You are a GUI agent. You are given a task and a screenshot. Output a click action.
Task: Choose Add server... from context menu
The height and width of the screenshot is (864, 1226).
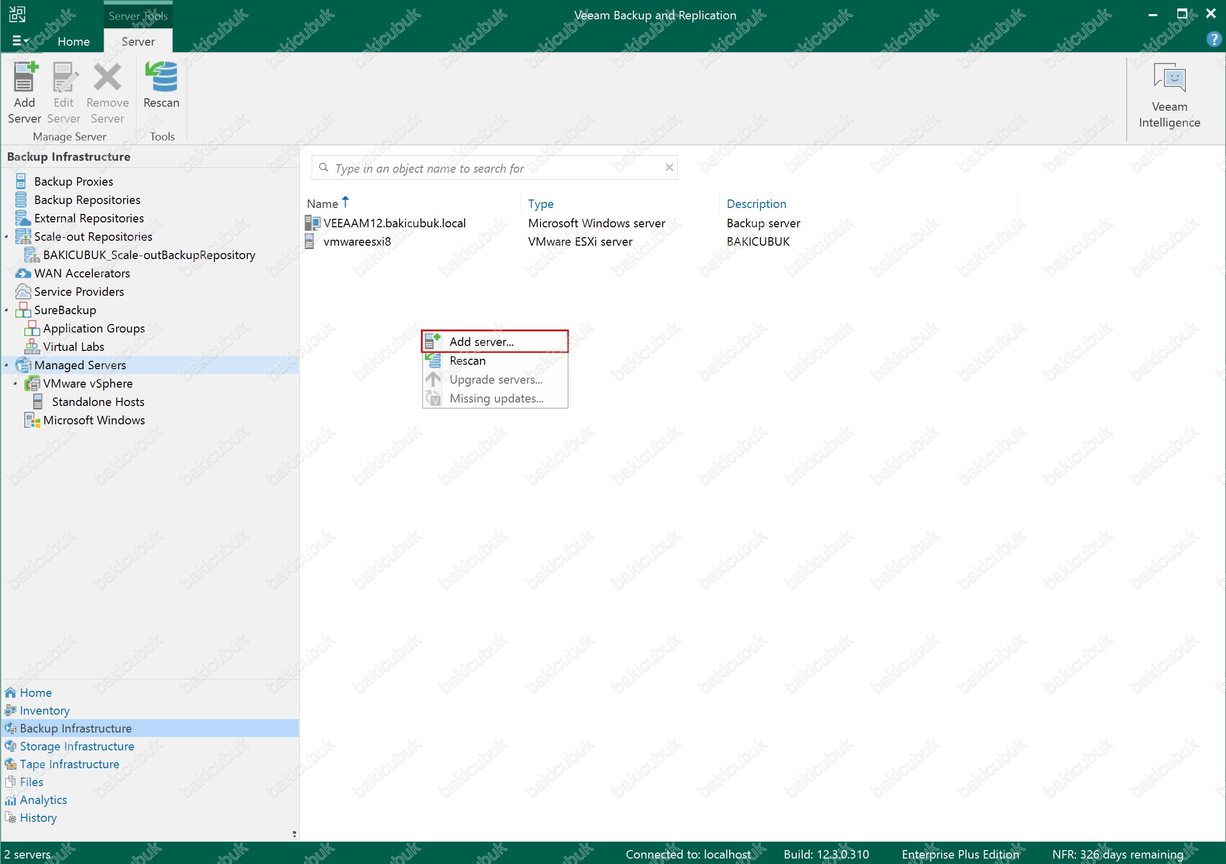click(495, 342)
